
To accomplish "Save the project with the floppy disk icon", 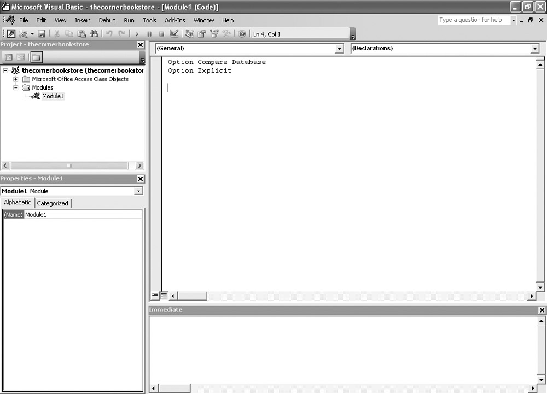I will pyautogui.click(x=42, y=34).
